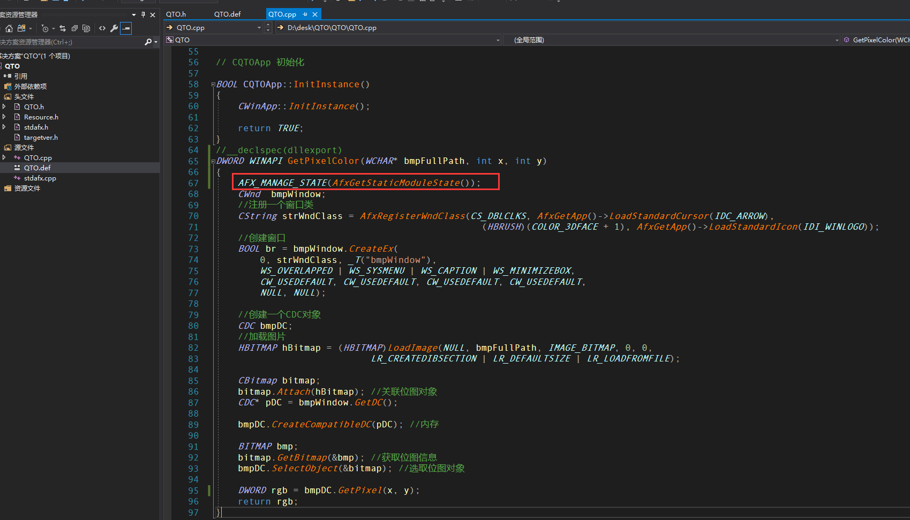The width and height of the screenshot is (910, 520).
Task: Click the Solution Explorer search field
Action: point(71,42)
